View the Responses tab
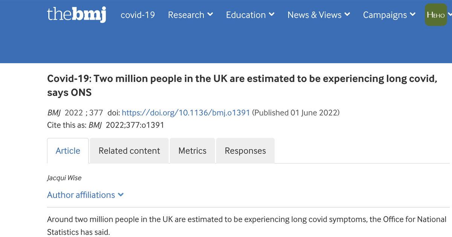452x237 pixels. [245, 151]
